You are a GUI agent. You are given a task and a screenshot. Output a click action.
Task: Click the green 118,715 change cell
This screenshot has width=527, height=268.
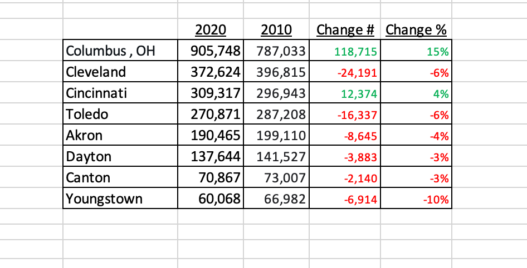pos(345,50)
